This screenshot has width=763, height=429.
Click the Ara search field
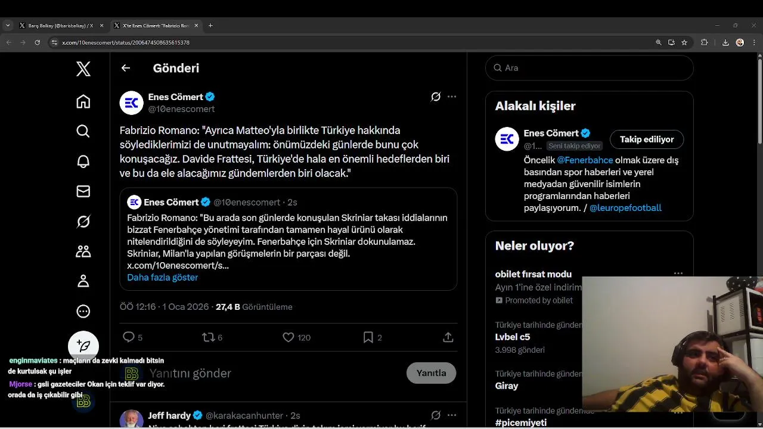pyautogui.click(x=590, y=68)
